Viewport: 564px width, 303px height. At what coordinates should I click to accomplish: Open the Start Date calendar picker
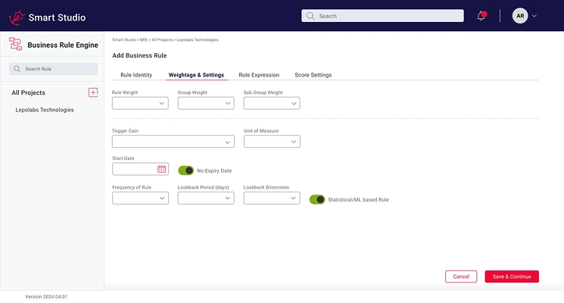point(161,170)
